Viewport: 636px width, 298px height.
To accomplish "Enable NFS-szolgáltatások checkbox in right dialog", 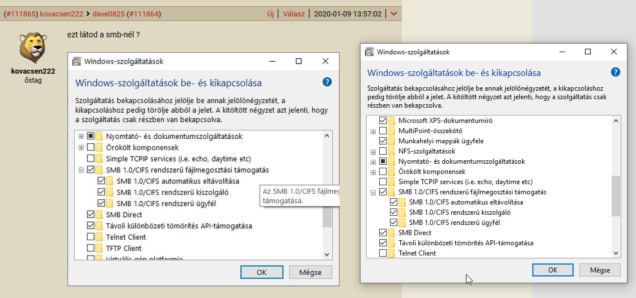I will pos(383,151).
